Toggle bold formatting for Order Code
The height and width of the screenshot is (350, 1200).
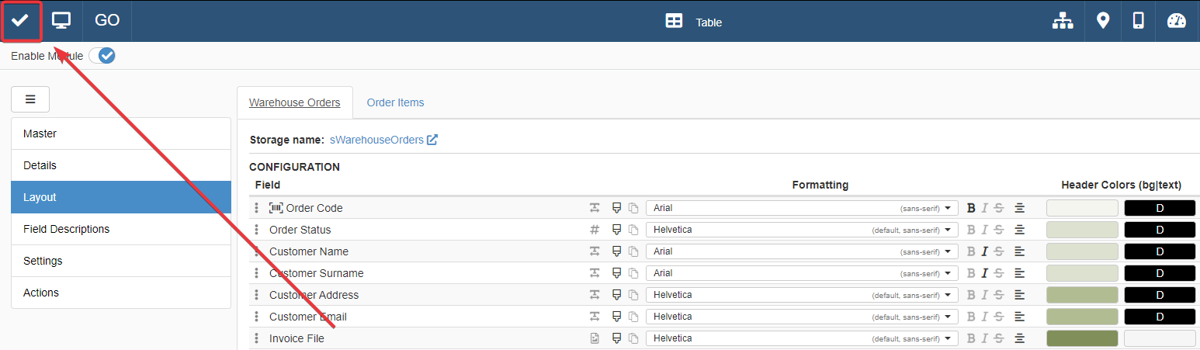[x=971, y=208]
